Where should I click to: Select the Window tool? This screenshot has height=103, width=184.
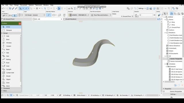(x=11, y=43)
